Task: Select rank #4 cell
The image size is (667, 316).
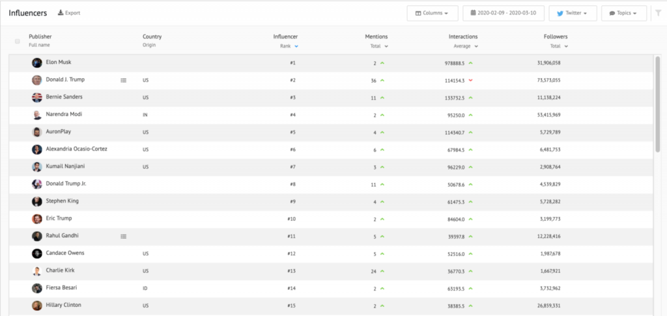Action: coord(292,115)
